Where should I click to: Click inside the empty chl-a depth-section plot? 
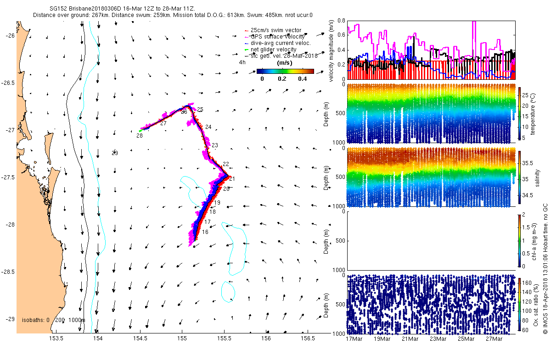pos(432,240)
